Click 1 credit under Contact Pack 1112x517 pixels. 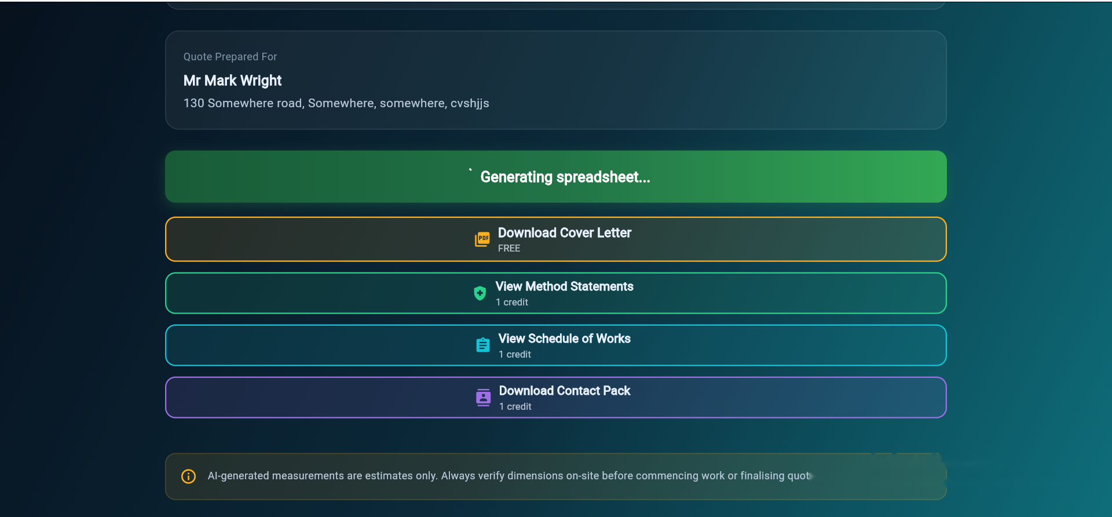(515, 407)
